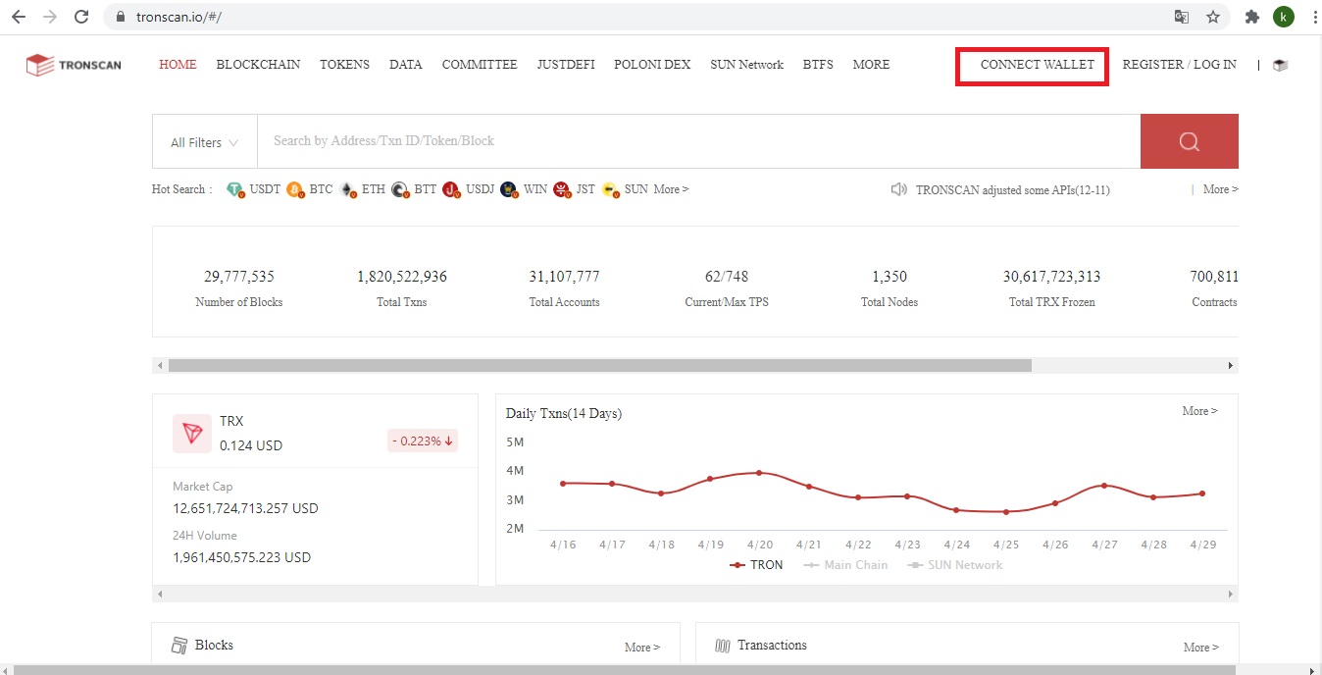
Task: Select the USDJ hot search token
Action: click(469, 189)
